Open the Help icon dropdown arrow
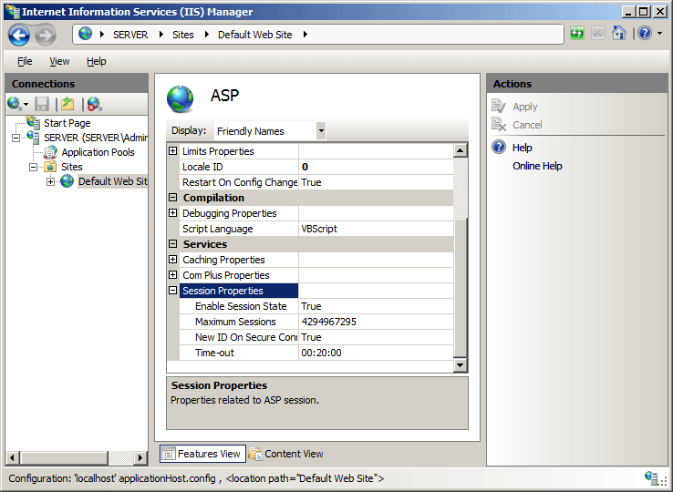This screenshot has height=492, width=673. (x=659, y=33)
